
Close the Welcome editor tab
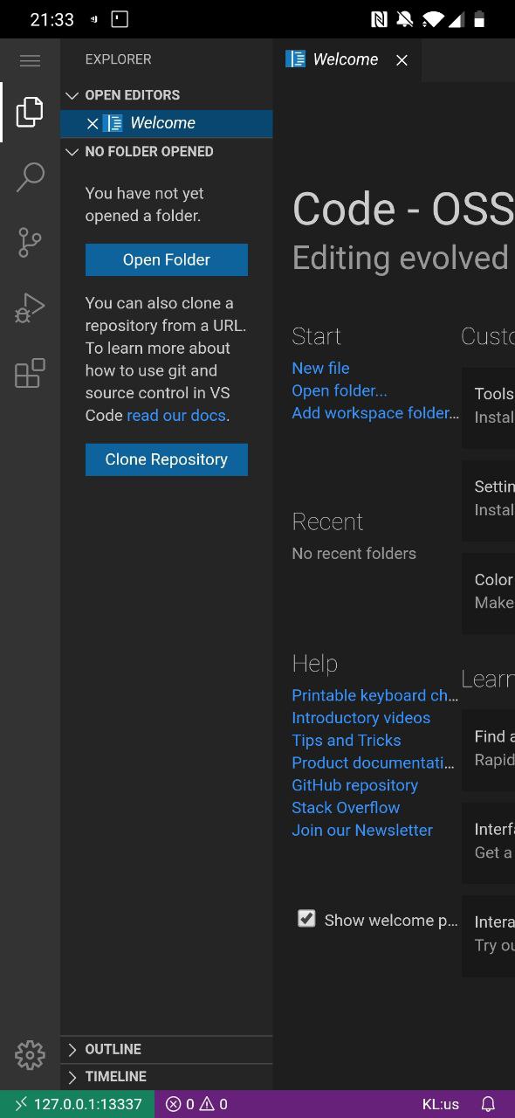coord(402,60)
